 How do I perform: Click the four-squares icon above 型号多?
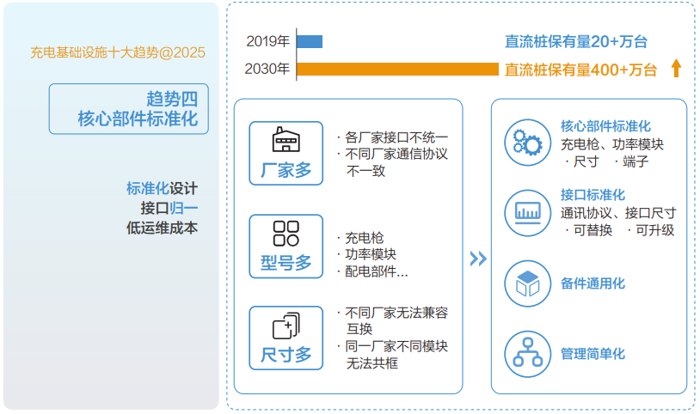point(286,233)
